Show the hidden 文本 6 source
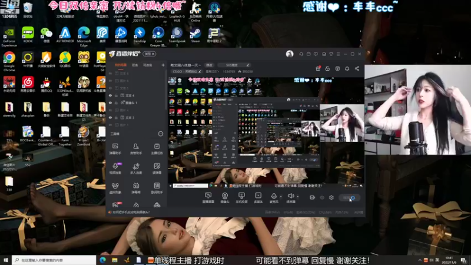Screen dimensions: 471x265 click(110, 73)
